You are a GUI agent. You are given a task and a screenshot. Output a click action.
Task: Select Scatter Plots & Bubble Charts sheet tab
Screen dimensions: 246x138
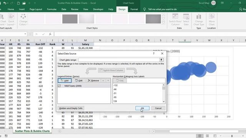32,131
